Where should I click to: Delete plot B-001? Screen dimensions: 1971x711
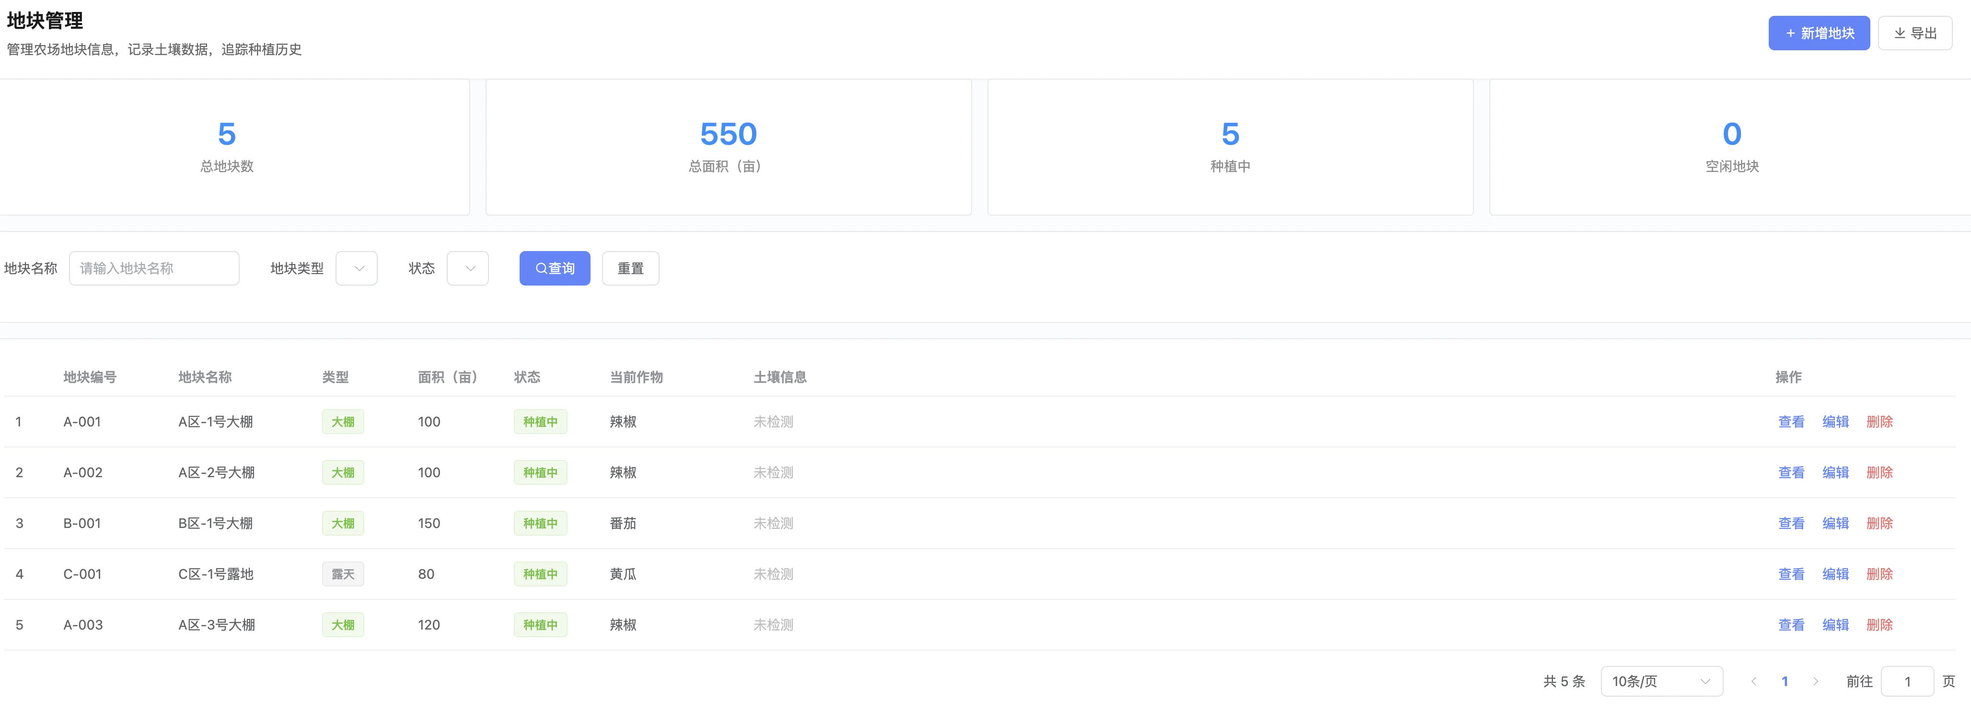point(1879,524)
